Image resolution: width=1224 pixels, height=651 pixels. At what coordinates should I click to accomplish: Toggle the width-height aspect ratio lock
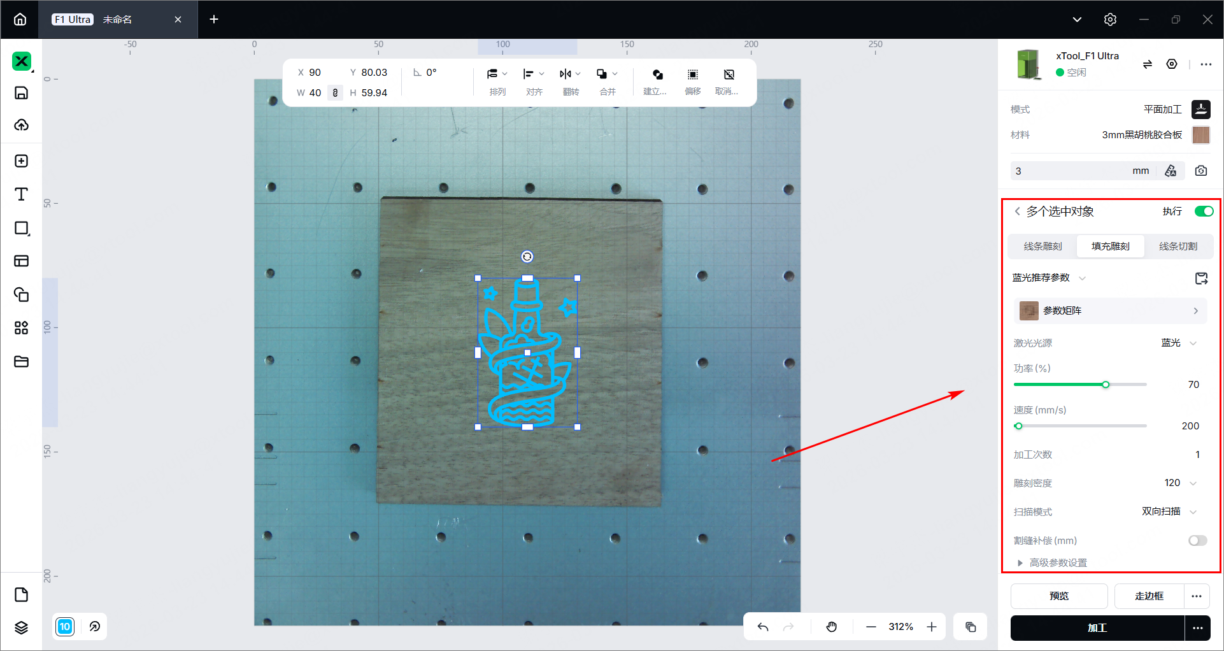[335, 93]
